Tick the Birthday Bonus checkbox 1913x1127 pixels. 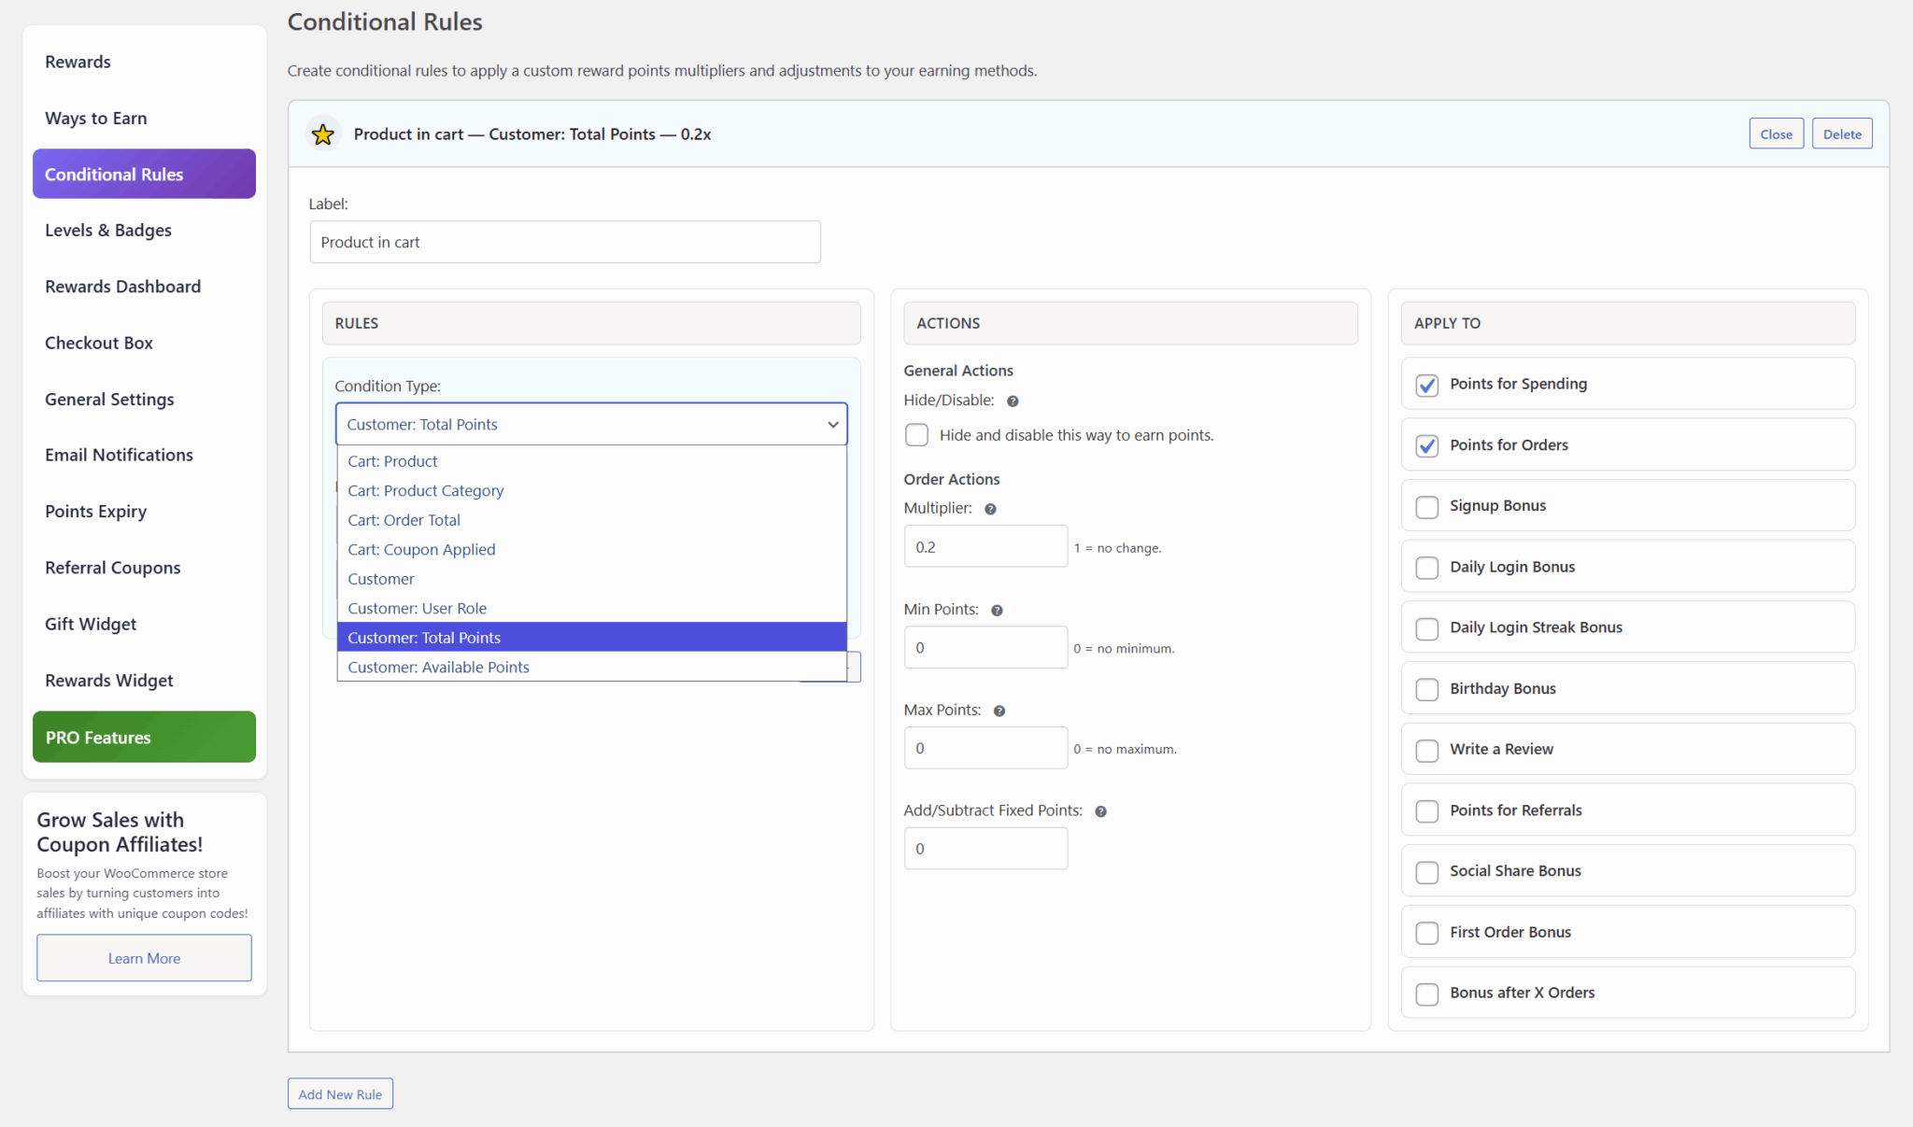[x=1426, y=689]
